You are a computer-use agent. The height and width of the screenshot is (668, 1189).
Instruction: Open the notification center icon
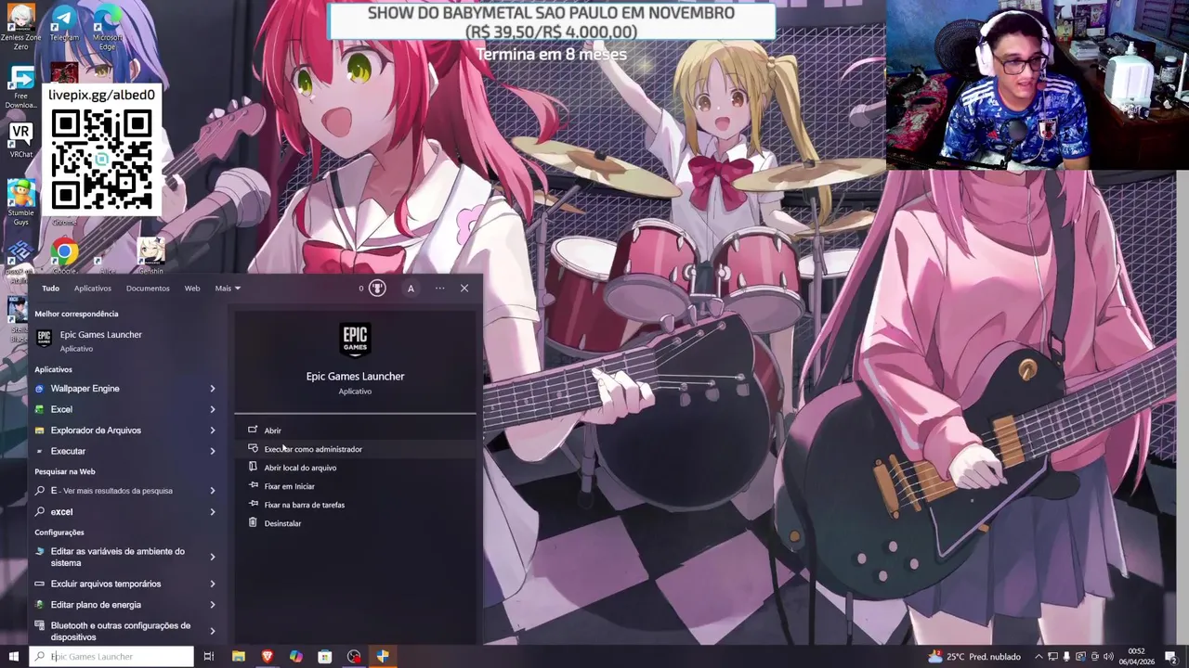1171,657
